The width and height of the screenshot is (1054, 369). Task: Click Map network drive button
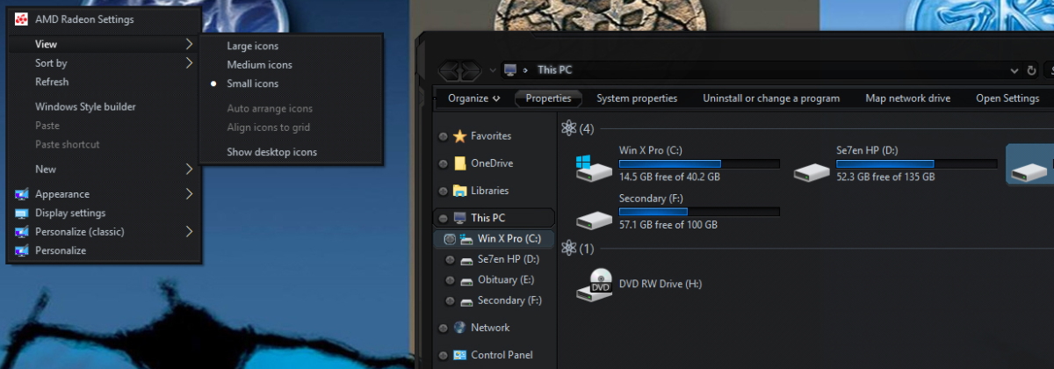tap(908, 98)
